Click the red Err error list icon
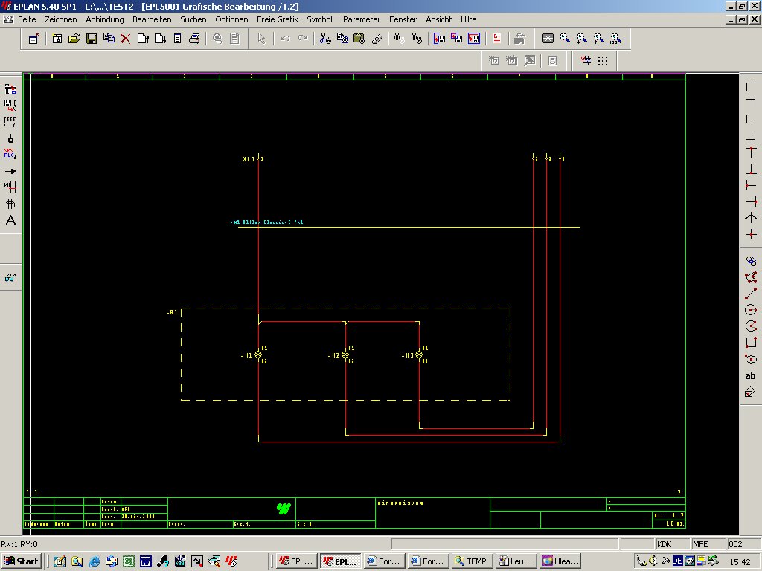This screenshot has height=571, width=762. click(496, 39)
